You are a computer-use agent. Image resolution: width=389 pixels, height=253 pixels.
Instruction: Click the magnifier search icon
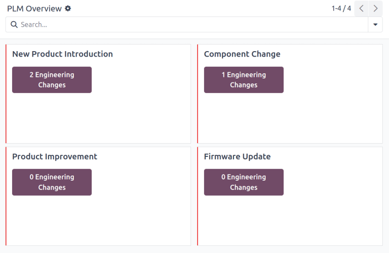coord(14,24)
